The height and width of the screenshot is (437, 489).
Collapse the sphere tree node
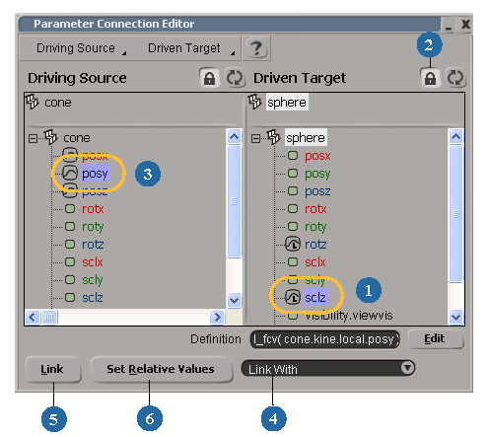click(255, 138)
